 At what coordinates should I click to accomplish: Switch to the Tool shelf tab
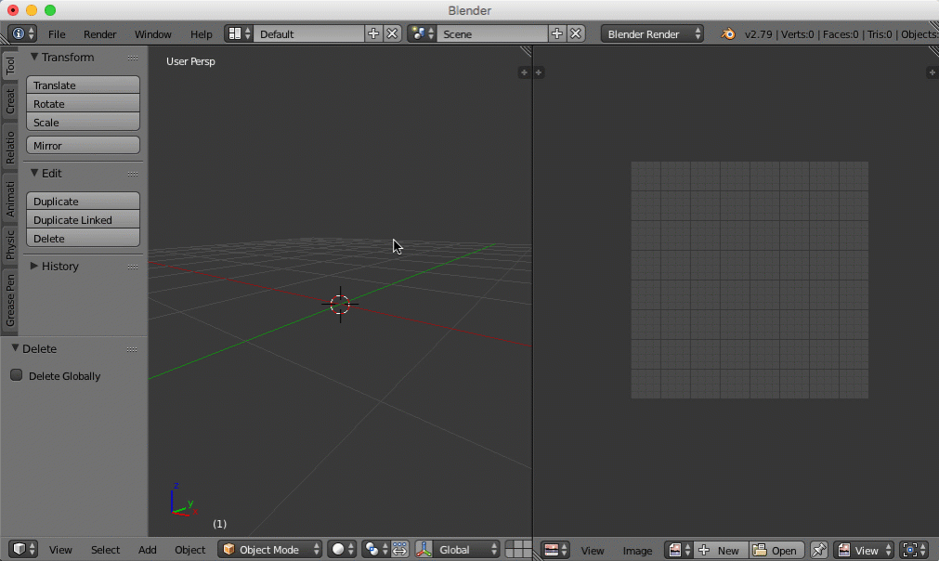[9, 66]
